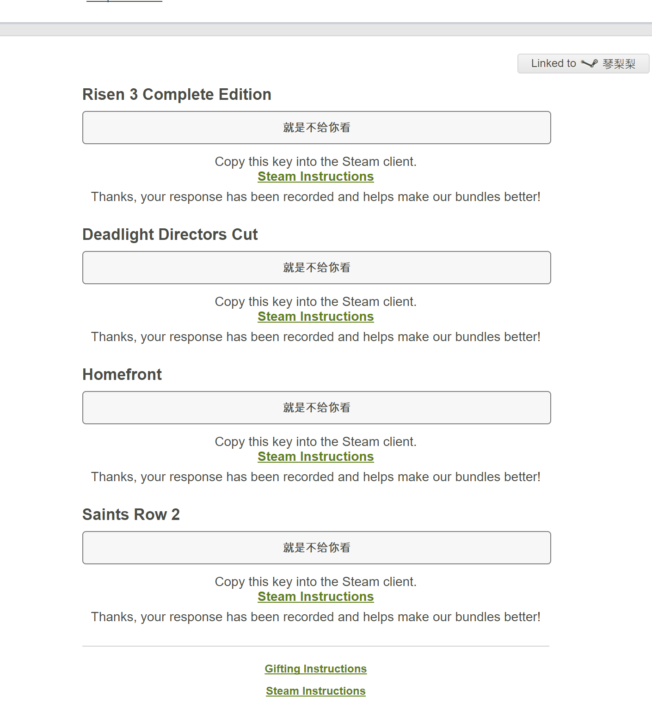Viewport: 652px width, 703px height.
Task: Click the Thanks message under Saints Row 2
Action: point(315,617)
